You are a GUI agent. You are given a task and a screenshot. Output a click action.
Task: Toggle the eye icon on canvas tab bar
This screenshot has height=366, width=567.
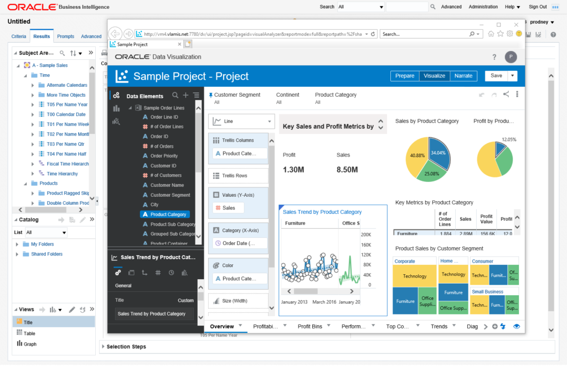517,327
